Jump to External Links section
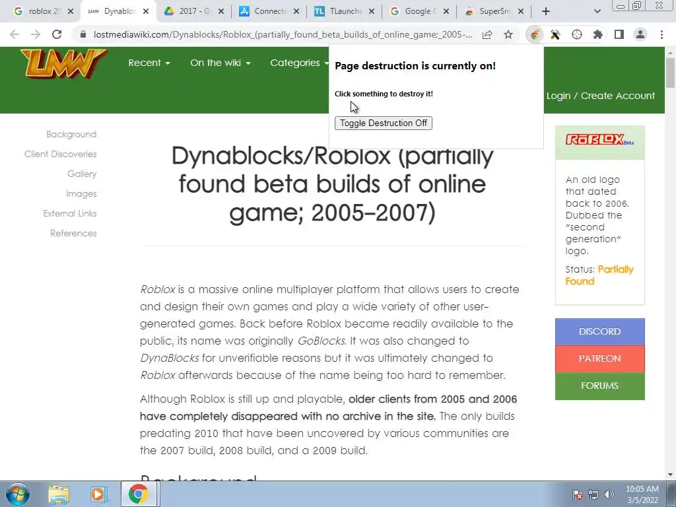The width and height of the screenshot is (676, 507). click(70, 213)
